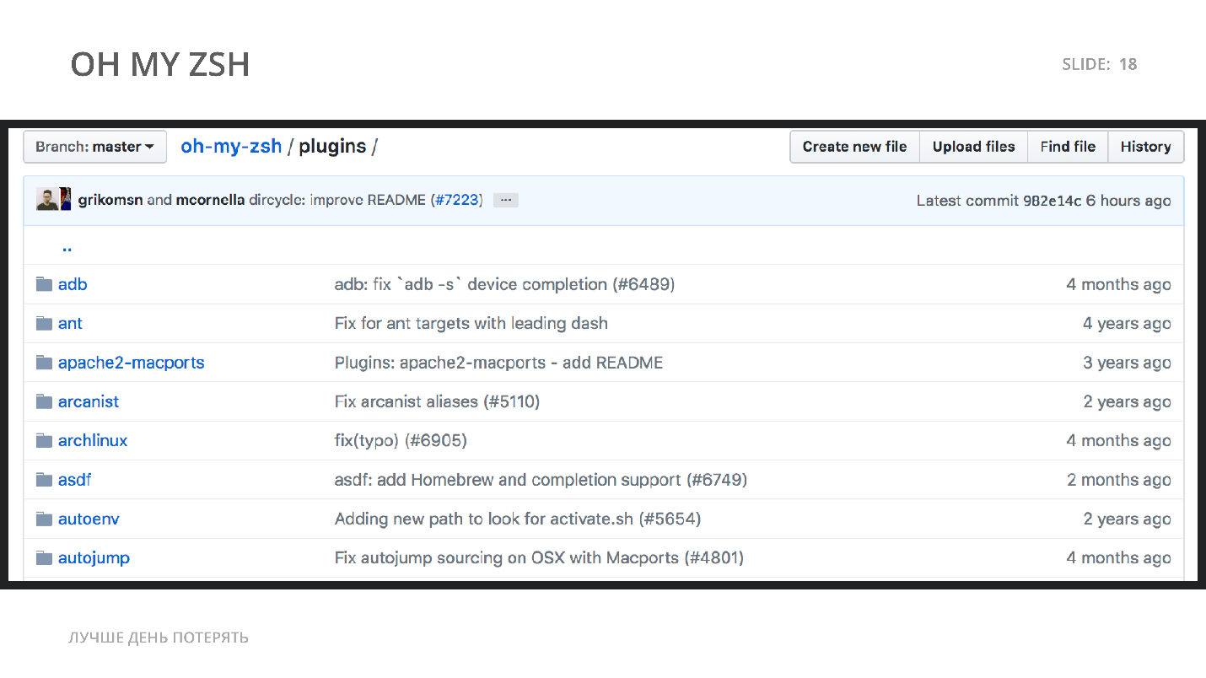The width and height of the screenshot is (1206, 678).
Task: Open the History button
Action: click(1145, 147)
